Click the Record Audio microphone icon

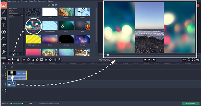pyautogui.click(x=46, y=60)
